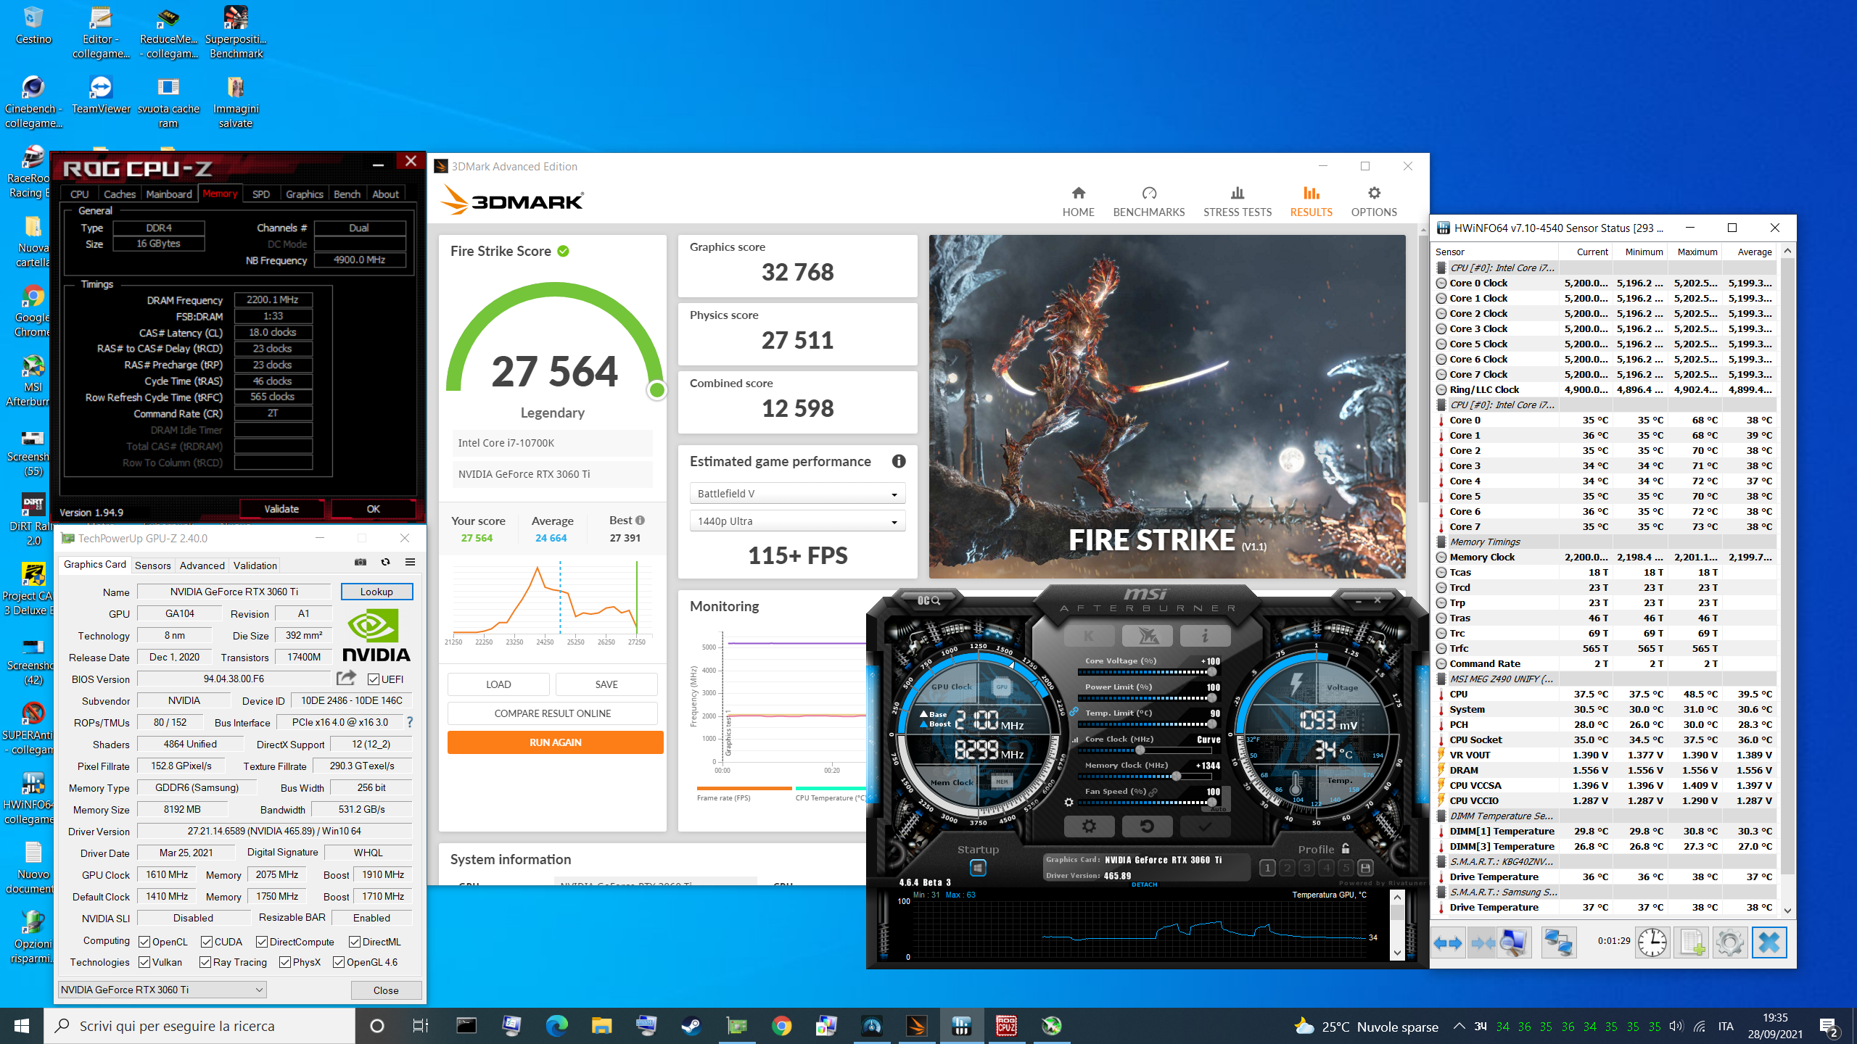1857x1044 pixels.
Task: Open Afterburner settings gear button
Action: [x=1089, y=826]
